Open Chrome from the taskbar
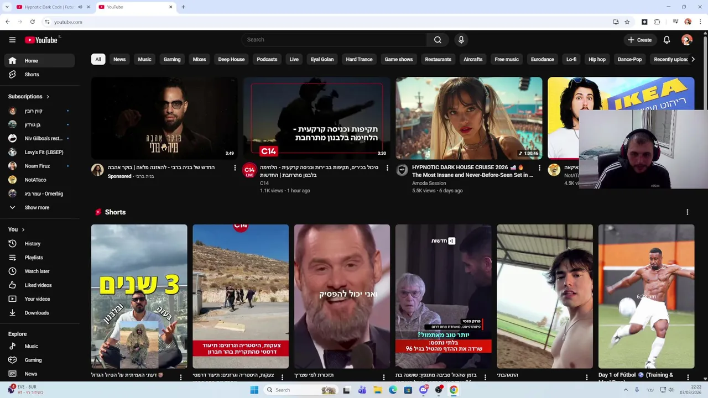The width and height of the screenshot is (708, 398). pyautogui.click(x=454, y=390)
